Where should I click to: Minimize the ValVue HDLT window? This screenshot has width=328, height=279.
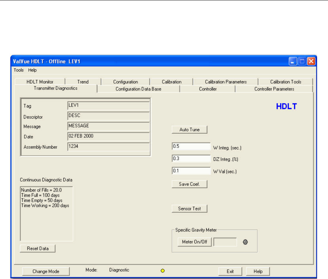pos(293,61)
